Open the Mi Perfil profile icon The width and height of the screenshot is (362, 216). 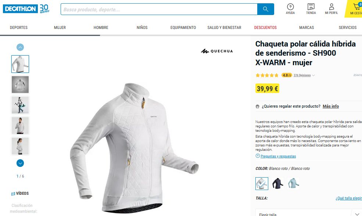331,9
